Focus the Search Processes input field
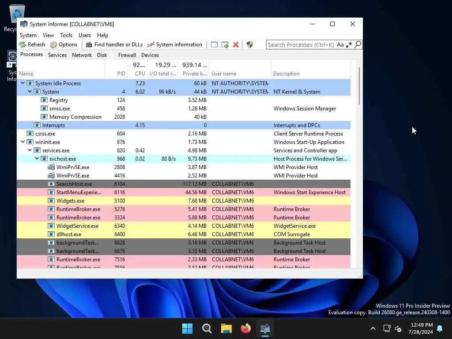 point(301,45)
